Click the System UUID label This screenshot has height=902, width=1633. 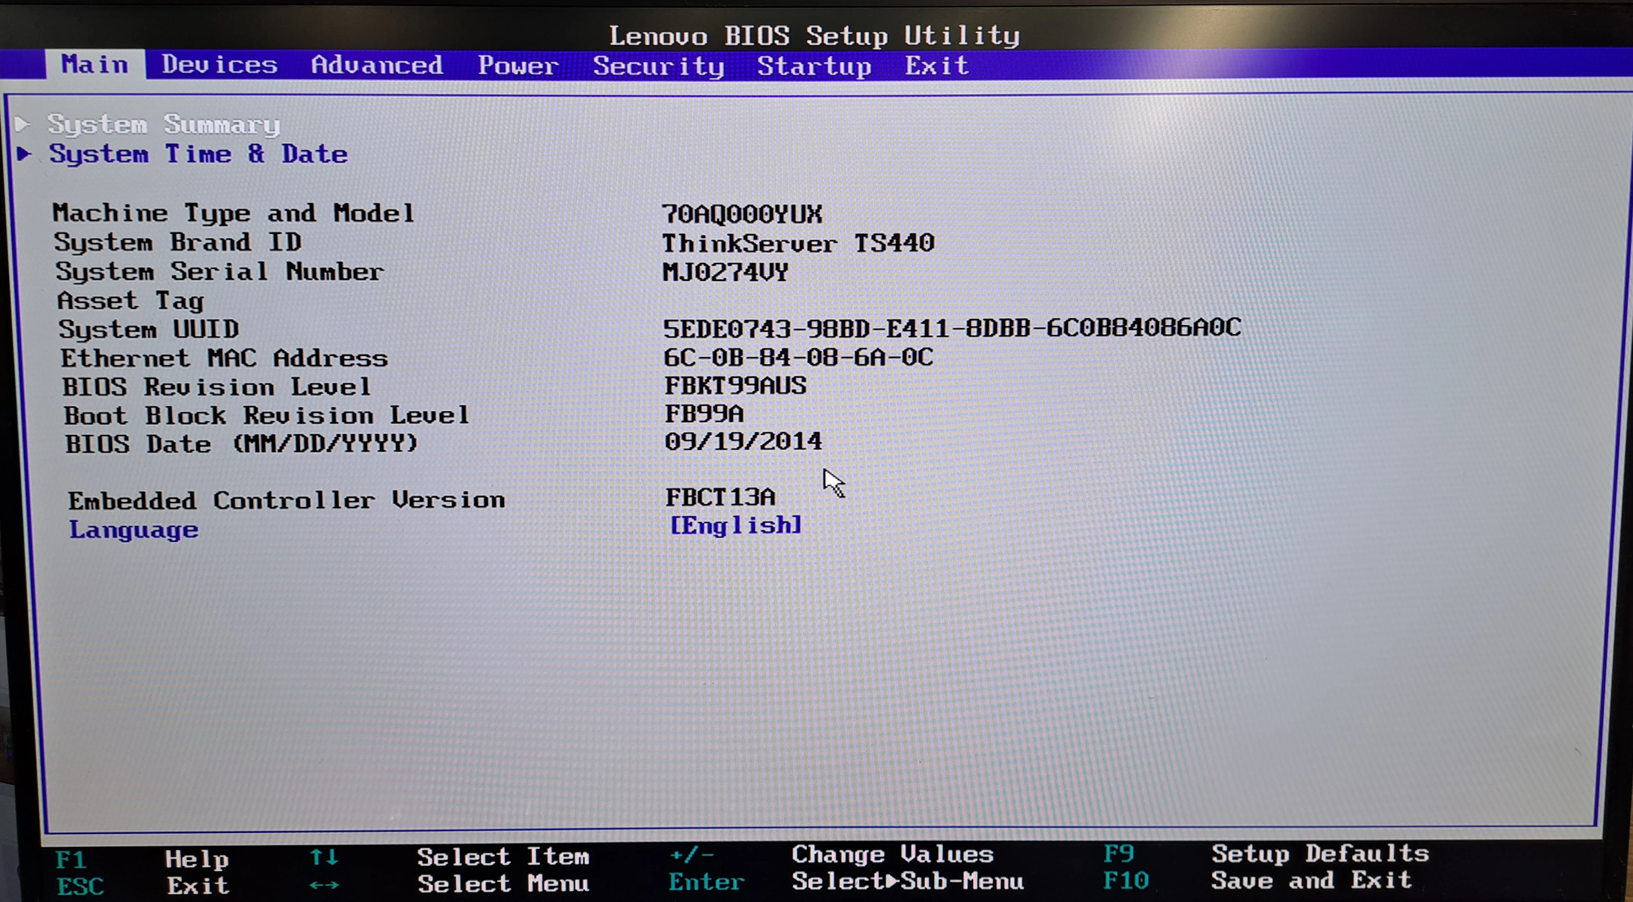(x=149, y=330)
